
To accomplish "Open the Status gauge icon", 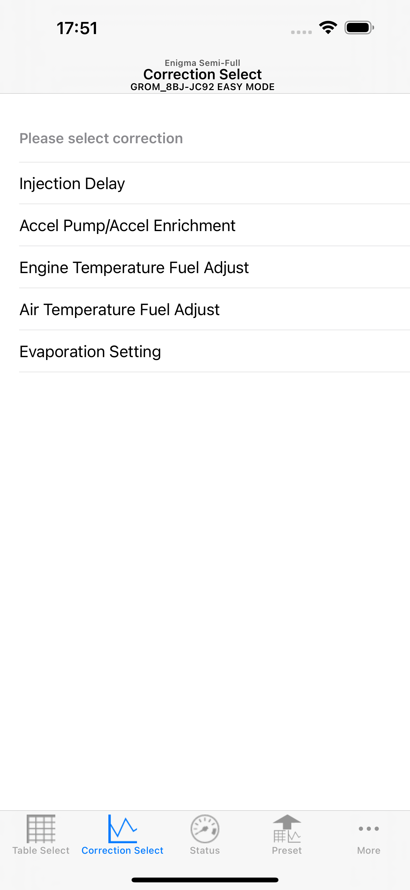I will (205, 829).
